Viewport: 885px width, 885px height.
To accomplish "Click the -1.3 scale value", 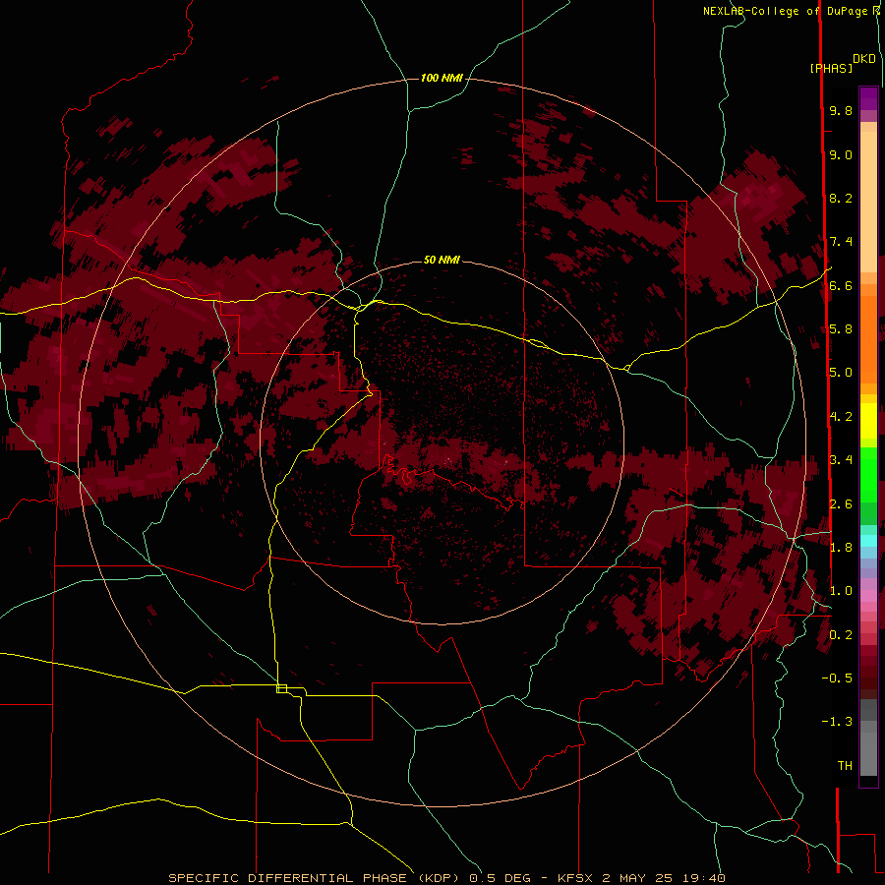I will point(837,722).
